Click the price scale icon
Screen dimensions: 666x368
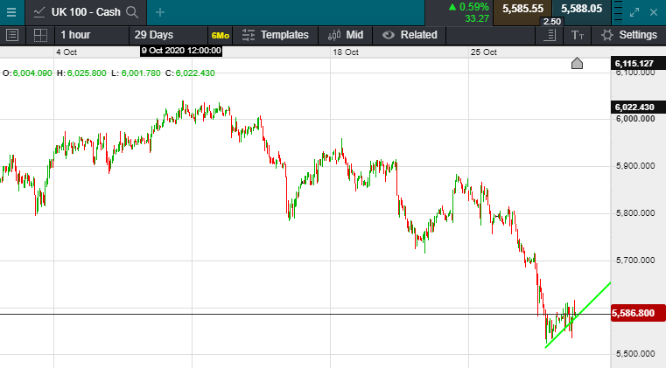pos(550,35)
